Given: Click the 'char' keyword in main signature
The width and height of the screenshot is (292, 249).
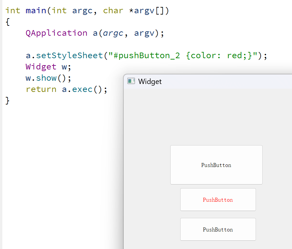Looking at the screenshot, I should [113, 11].
